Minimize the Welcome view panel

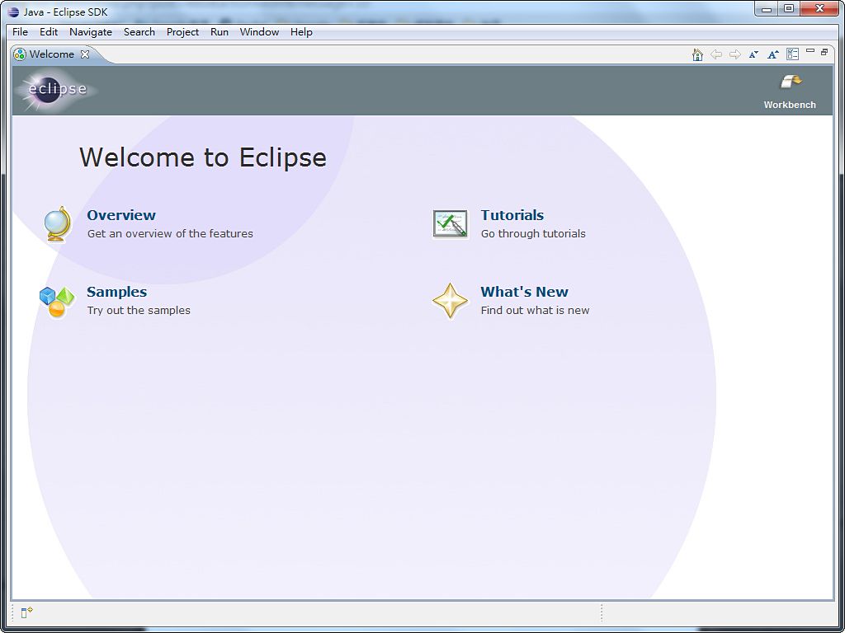coord(810,50)
